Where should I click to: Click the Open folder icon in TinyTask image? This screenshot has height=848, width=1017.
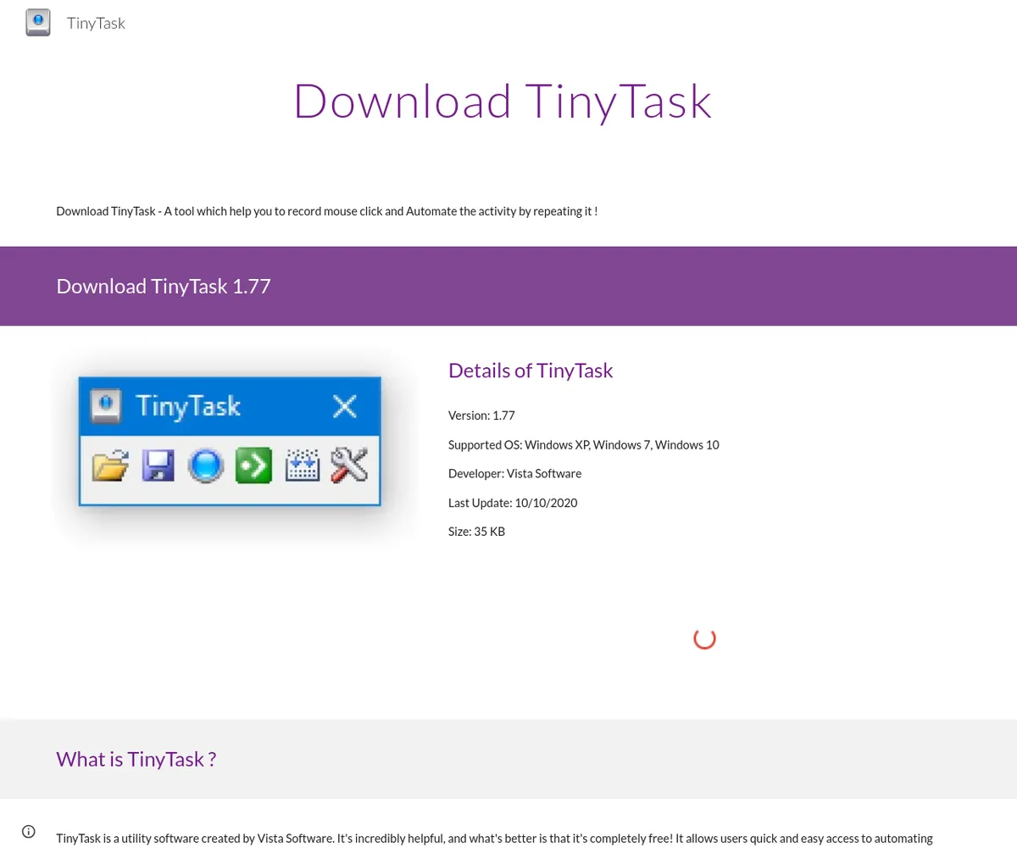tap(110, 466)
